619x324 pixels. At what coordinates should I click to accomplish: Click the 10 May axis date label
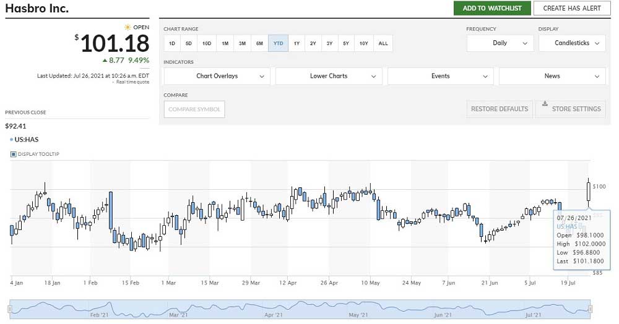[x=370, y=283]
